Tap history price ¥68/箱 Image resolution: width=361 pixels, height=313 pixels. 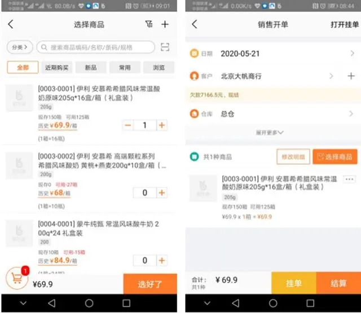click(x=54, y=193)
